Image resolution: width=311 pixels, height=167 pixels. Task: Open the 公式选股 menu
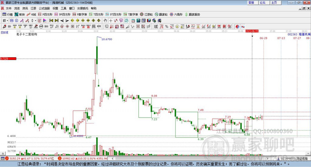tap(44, 8)
